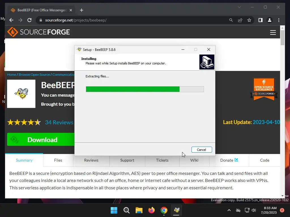View site information lock icon
This screenshot has width=290, height=217.
coord(41,20)
